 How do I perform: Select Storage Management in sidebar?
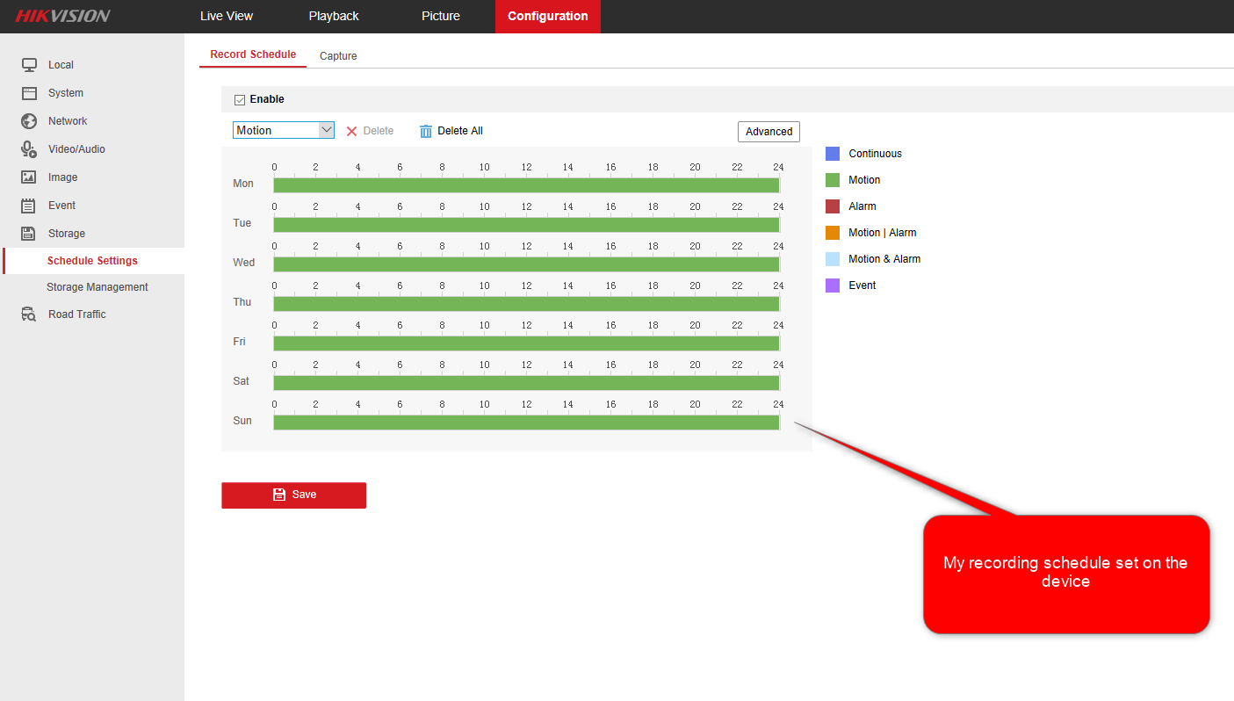pyautogui.click(x=97, y=287)
